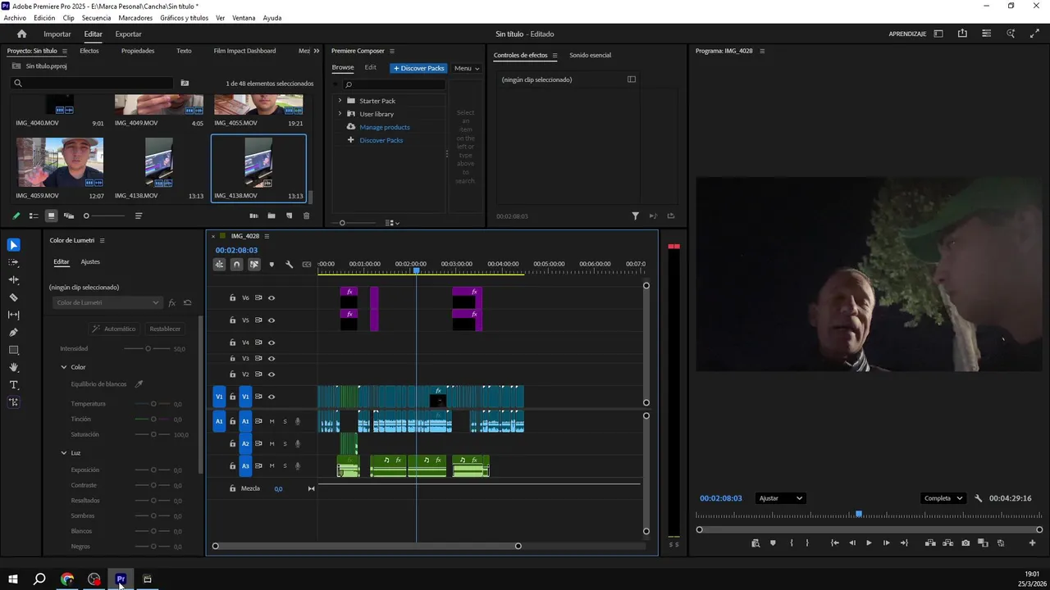
Task: Hide track V6 output eye
Action: tap(272, 298)
